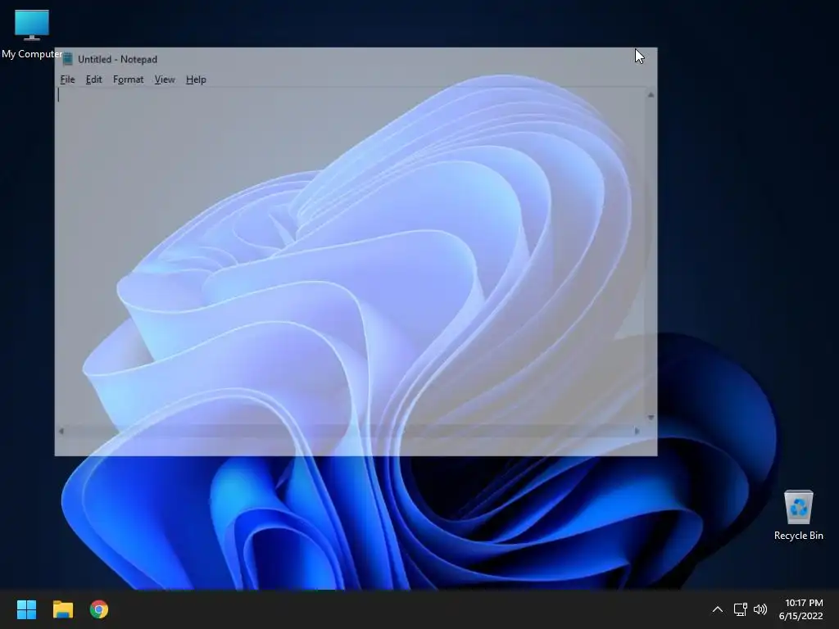Viewport: 839px width, 629px height.
Task: Launch Google Chrome from the taskbar
Action: click(x=99, y=609)
